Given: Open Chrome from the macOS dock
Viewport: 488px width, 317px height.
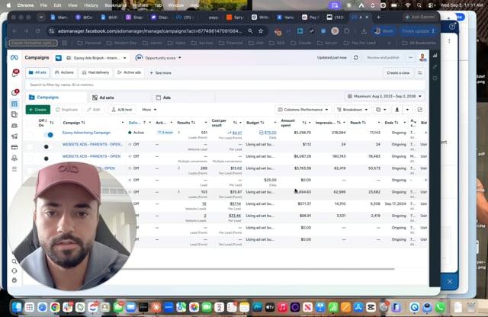Looking at the screenshot, I should 55,307.
